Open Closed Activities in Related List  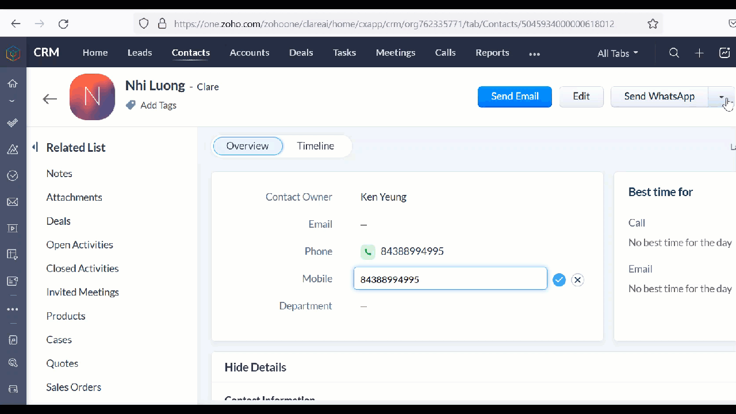pos(82,269)
